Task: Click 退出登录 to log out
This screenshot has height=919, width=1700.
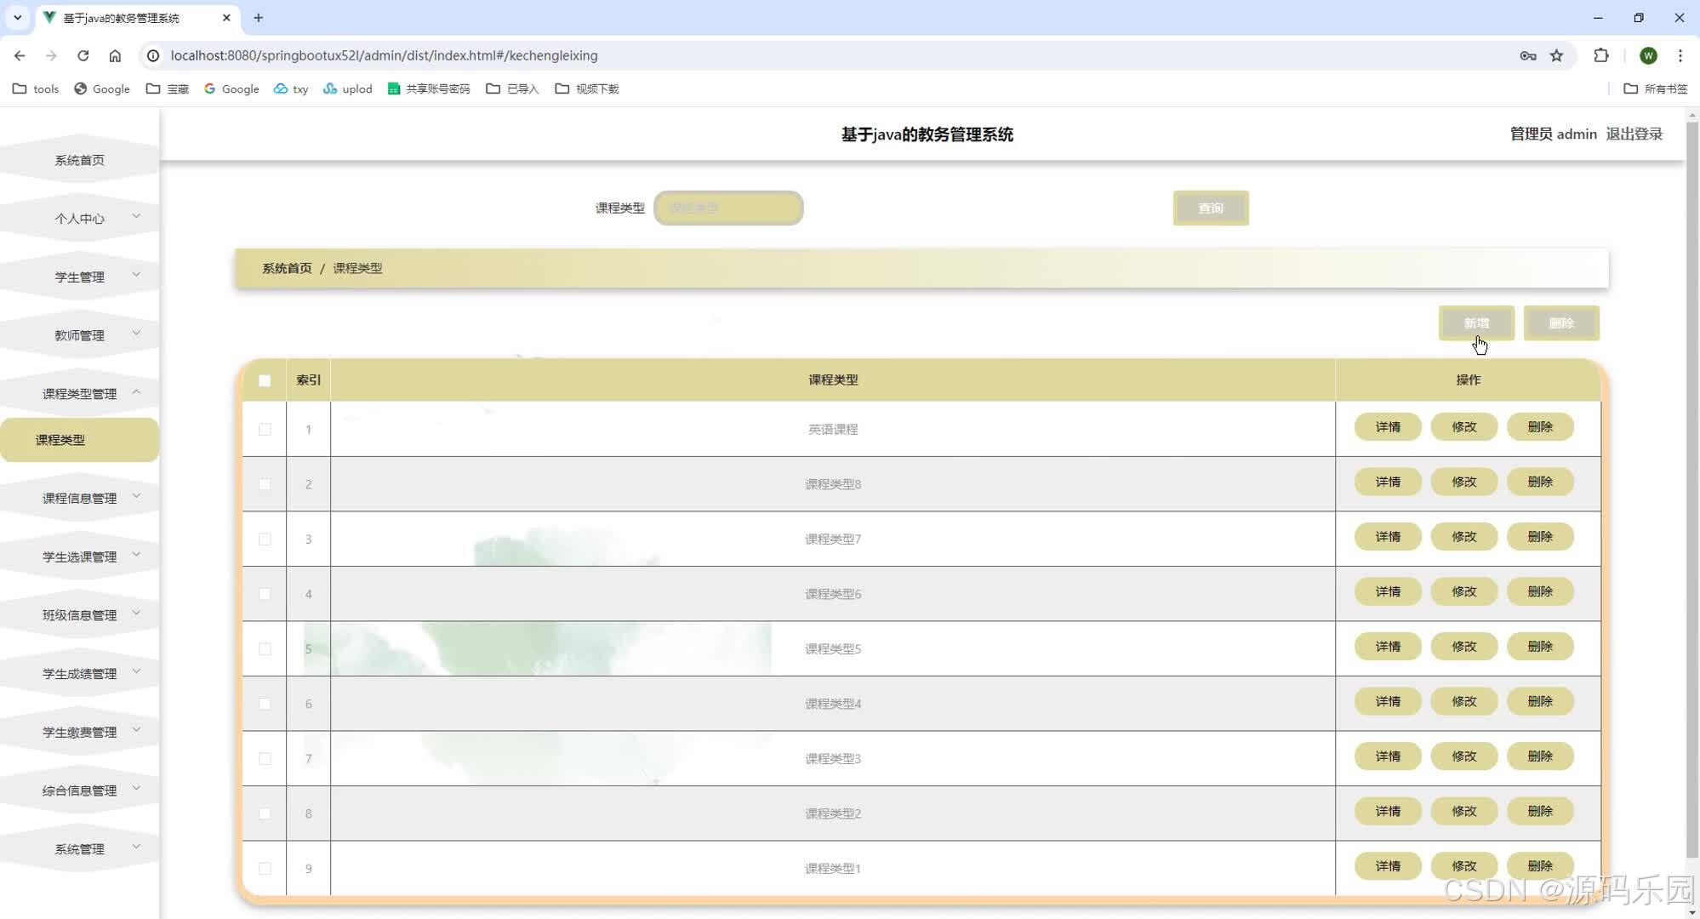Action: coord(1634,134)
